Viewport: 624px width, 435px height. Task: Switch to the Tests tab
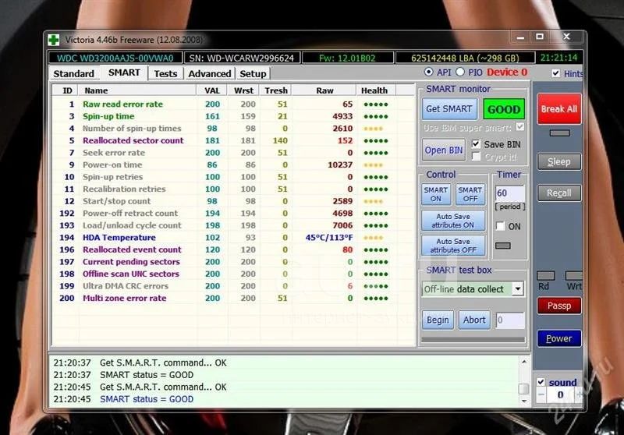pyautogui.click(x=165, y=73)
